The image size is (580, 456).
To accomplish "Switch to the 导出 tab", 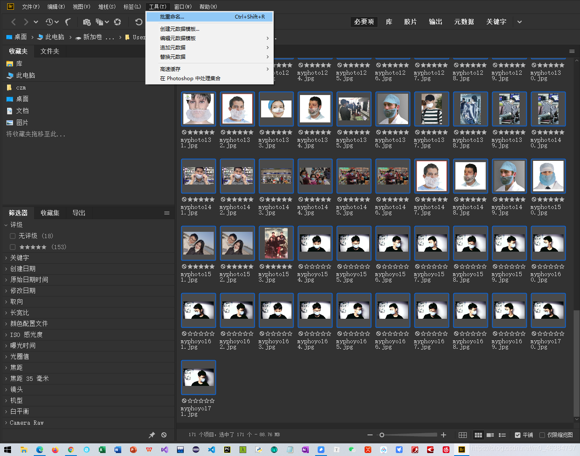I will (x=79, y=213).
